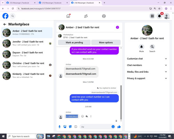Image resolution: width=174 pixels, height=139 pixels.
Task: Open the Groups icon in top navigation
Action: (104, 16)
